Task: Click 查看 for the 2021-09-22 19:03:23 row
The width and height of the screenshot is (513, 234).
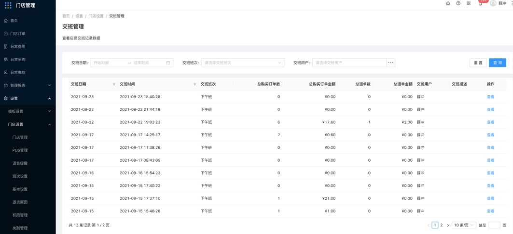Action: click(490, 122)
